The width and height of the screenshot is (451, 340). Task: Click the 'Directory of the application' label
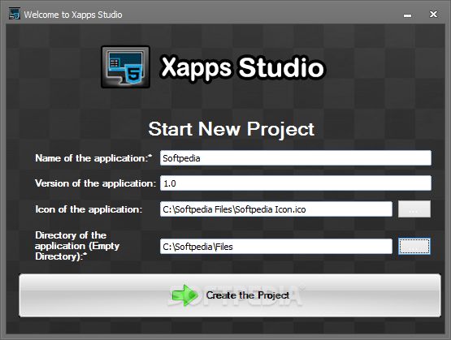(x=77, y=246)
